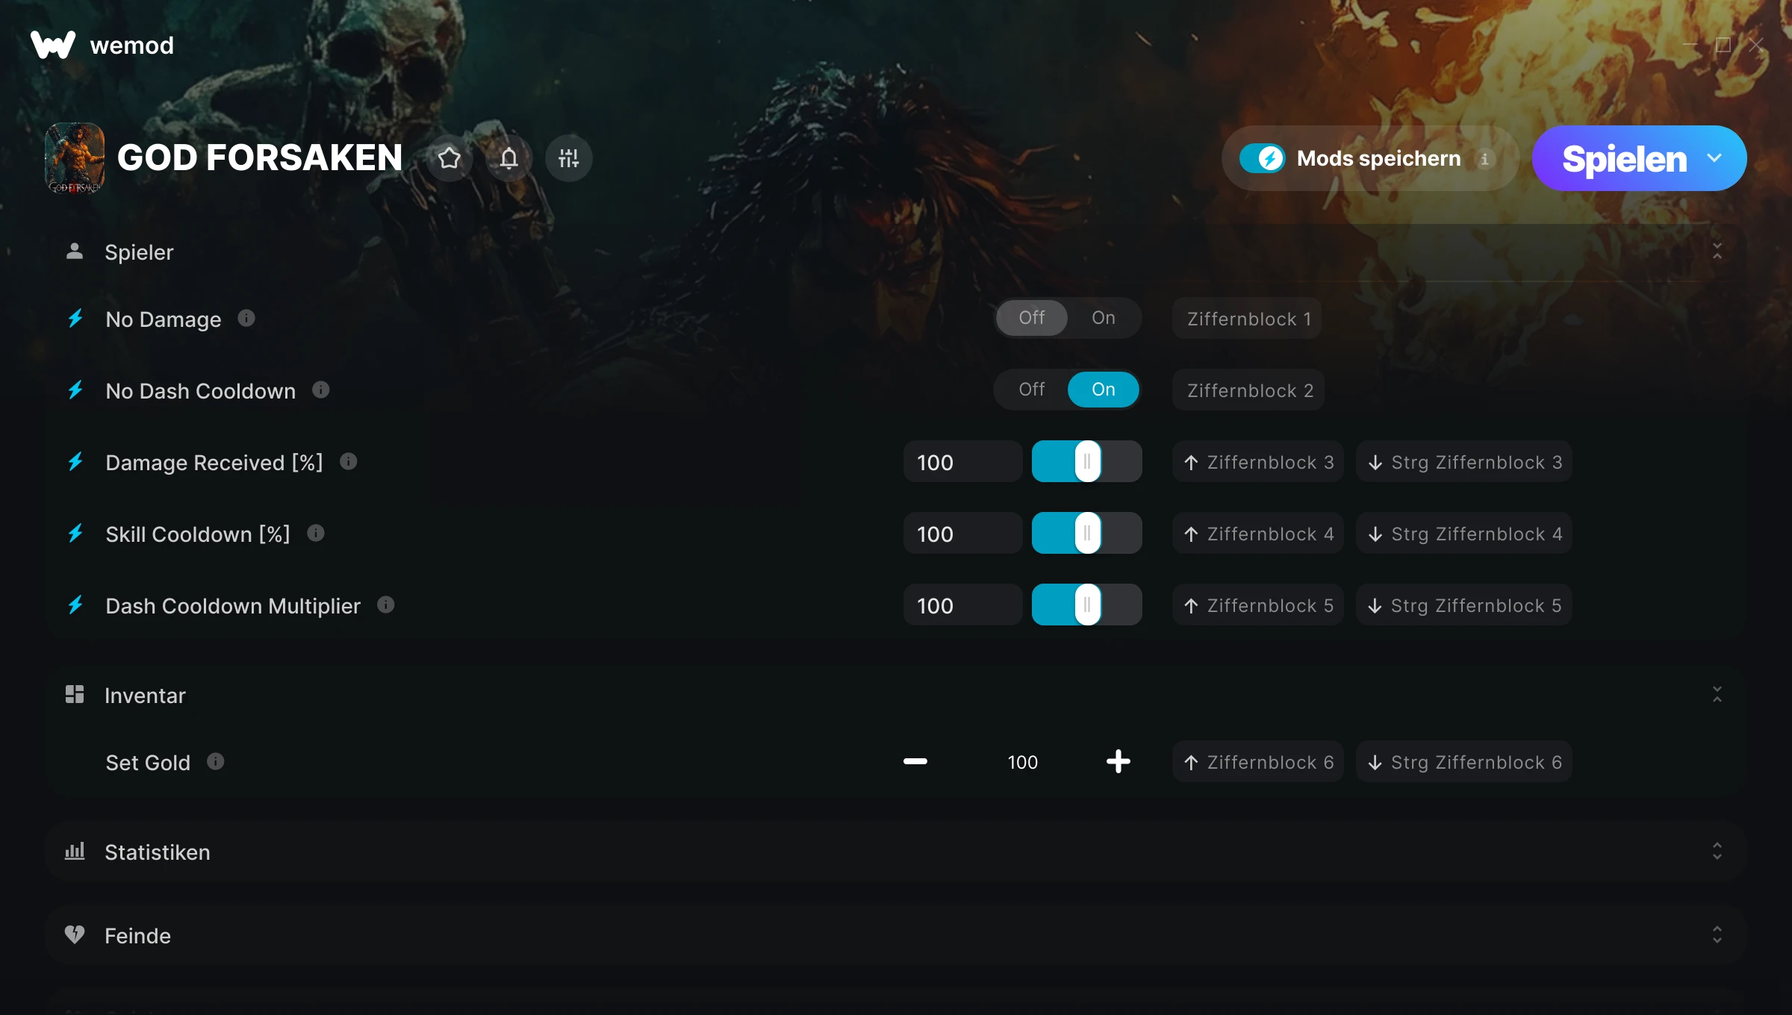Expand the Statistiken section
The image size is (1792, 1015).
coord(1717,852)
